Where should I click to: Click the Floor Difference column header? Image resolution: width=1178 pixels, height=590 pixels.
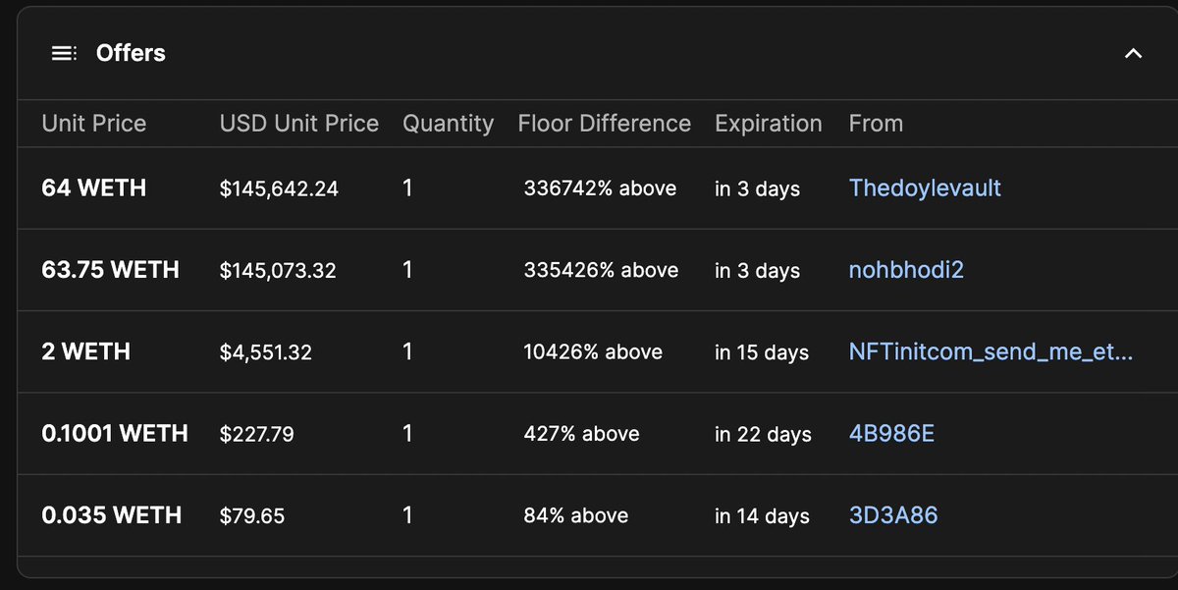605,124
